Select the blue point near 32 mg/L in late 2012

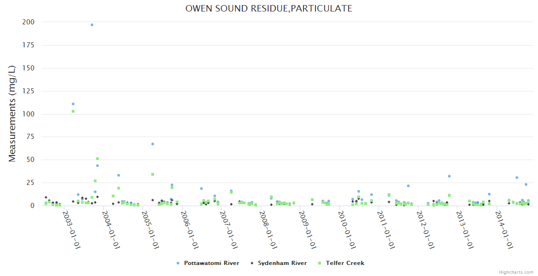449,176
